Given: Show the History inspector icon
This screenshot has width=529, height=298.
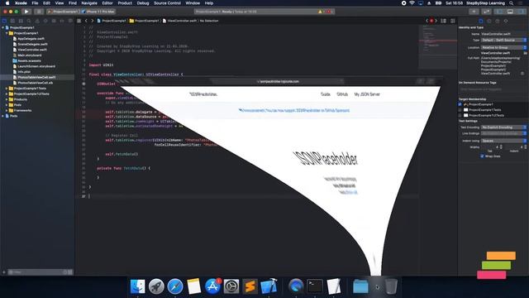Looking at the screenshot, I should tap(488, 21).
